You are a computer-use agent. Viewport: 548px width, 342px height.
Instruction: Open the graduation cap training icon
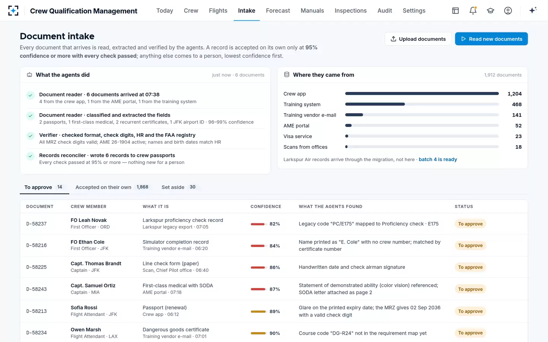pos(491,11)
